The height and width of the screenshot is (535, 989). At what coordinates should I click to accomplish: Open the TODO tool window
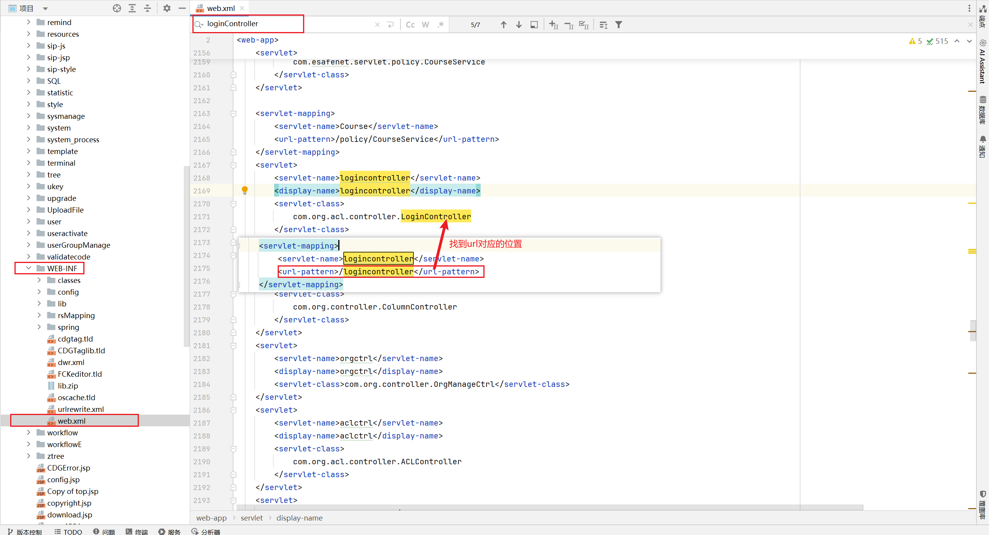[68, 531]
